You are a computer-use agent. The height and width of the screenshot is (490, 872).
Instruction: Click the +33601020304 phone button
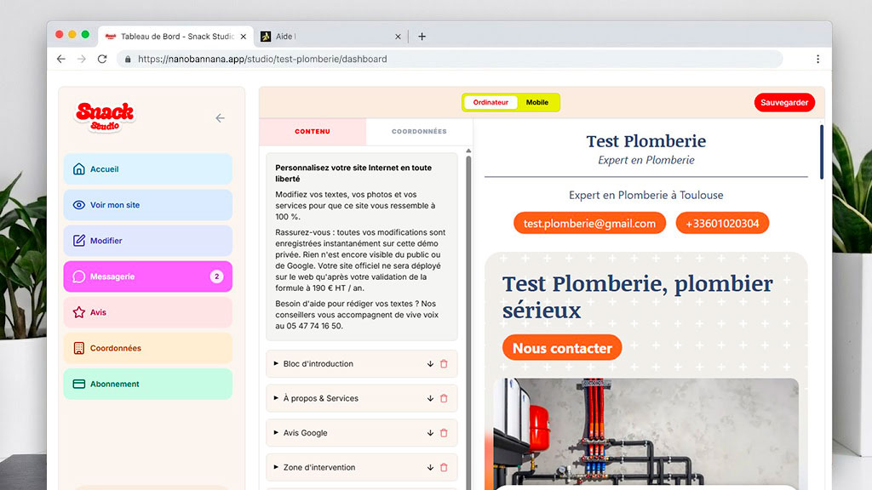(x=722, y=224)
